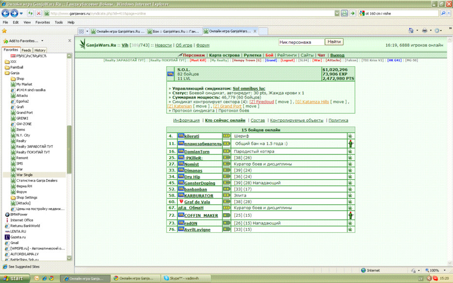Open the Карта острова link
The height and width of the screenshot is (283, 453).
224,55
